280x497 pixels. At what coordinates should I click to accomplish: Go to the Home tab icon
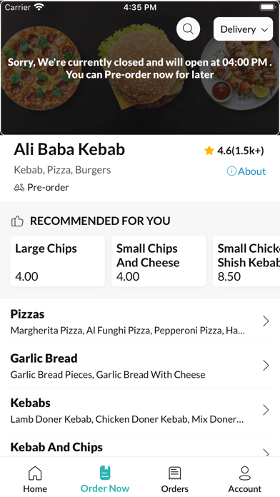(x=35, y=473)
